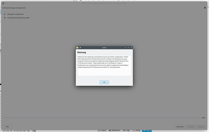The image size is (209, 132).
Task: Click the arrow beside Konfigurierte Repositorys laden
Action: point(5,18)
